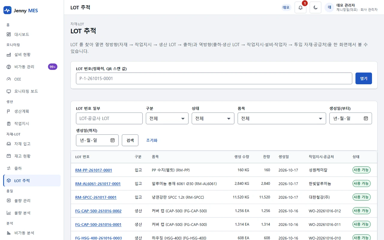Open calendar picker for 생성일(부터)

tap(366, 118)
